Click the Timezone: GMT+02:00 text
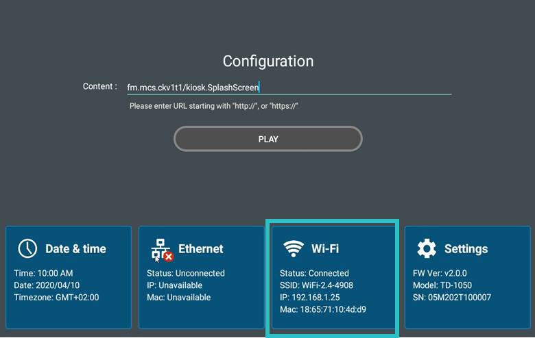535x338 pixels. pyautogui.click(x=56, y=297)
